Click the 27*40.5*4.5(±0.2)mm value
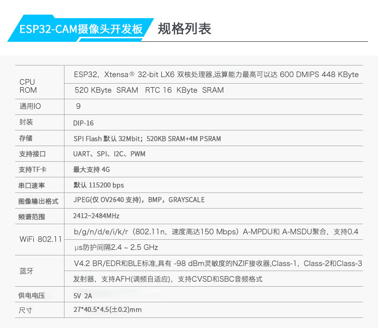Viewport: 378px width, 328px height. pos(107,309)
